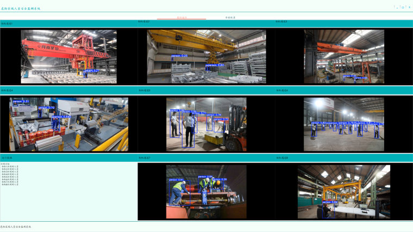Select the yellow overhead crane camera feed

pos(206,57)
